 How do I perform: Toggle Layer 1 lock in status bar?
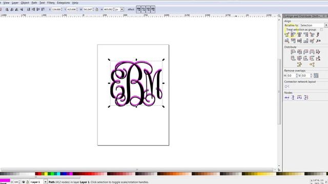click(x=27, y=182)
